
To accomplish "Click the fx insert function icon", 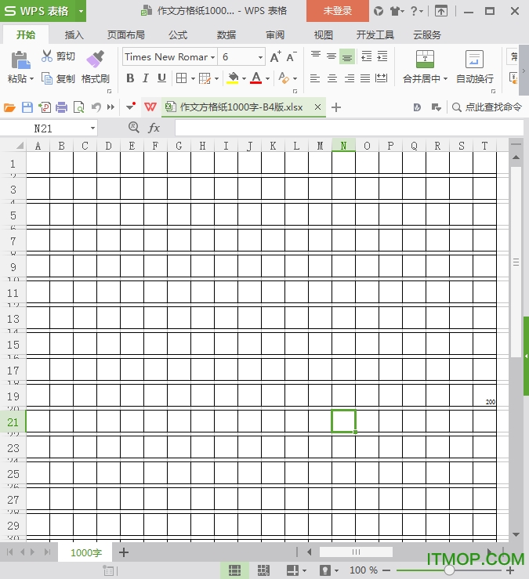I will 154,128.
